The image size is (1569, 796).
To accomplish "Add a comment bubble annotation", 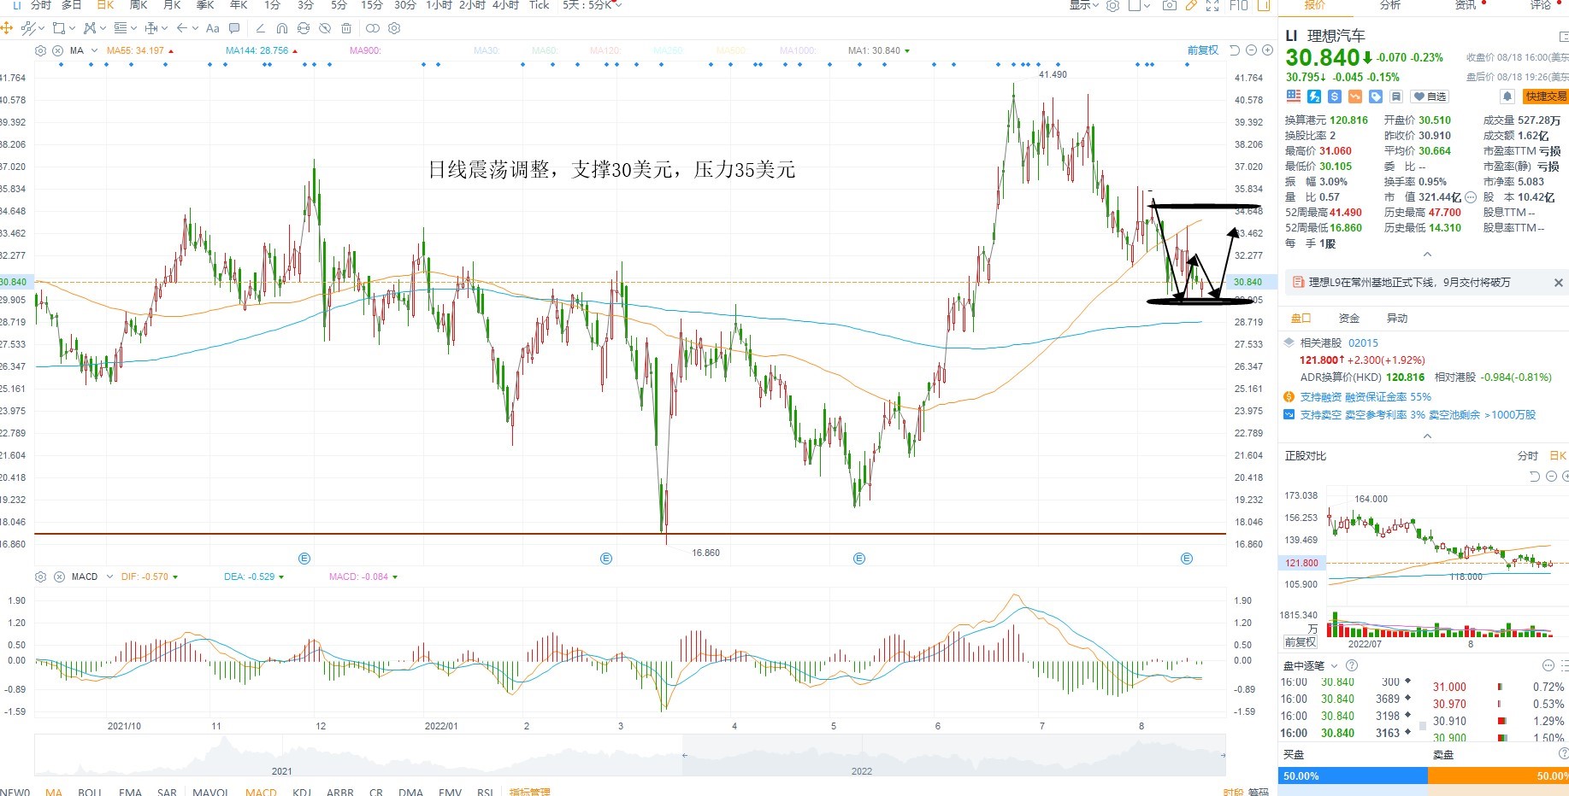I will tap(234, 28).
